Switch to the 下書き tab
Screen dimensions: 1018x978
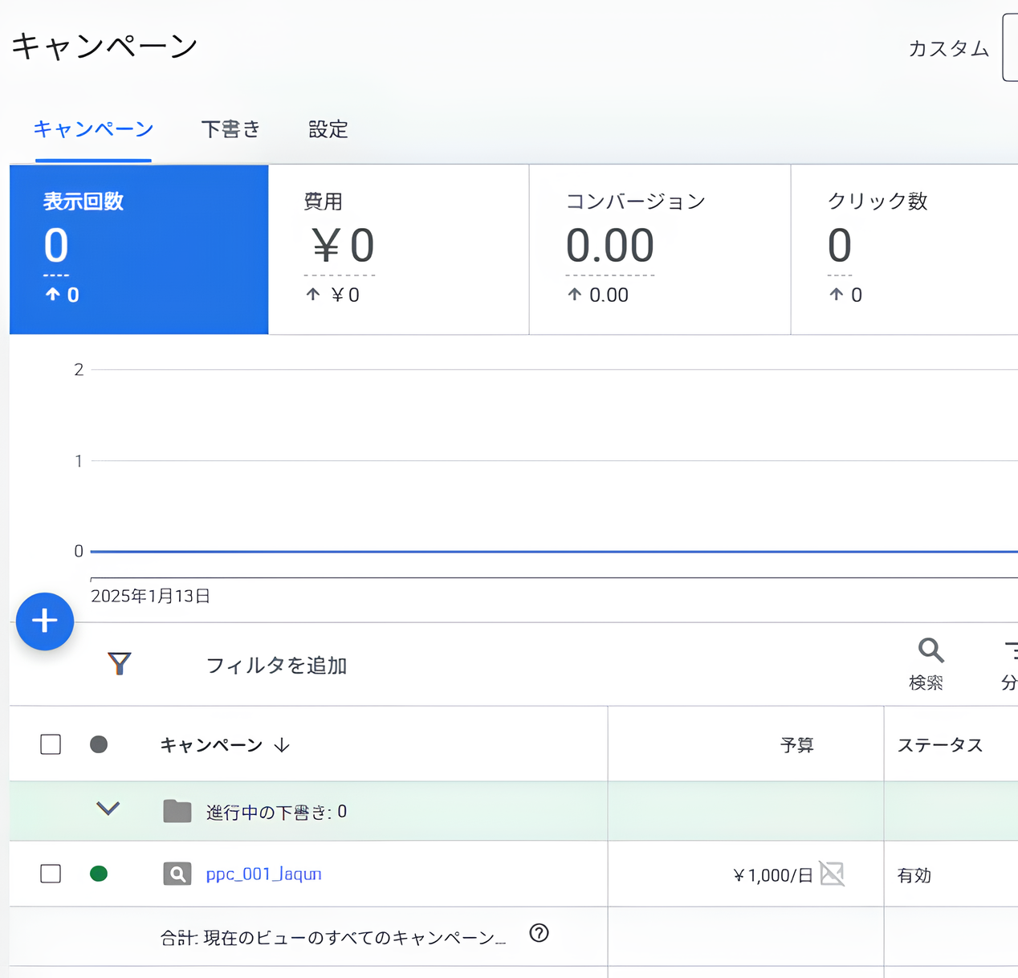[230, 130]
